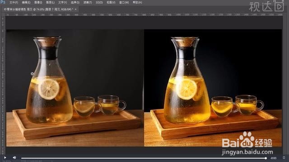This screenshot has height=162, width=289.
Task: Close the open document tab
Action: pyautogui.click(x=75, y=9)
